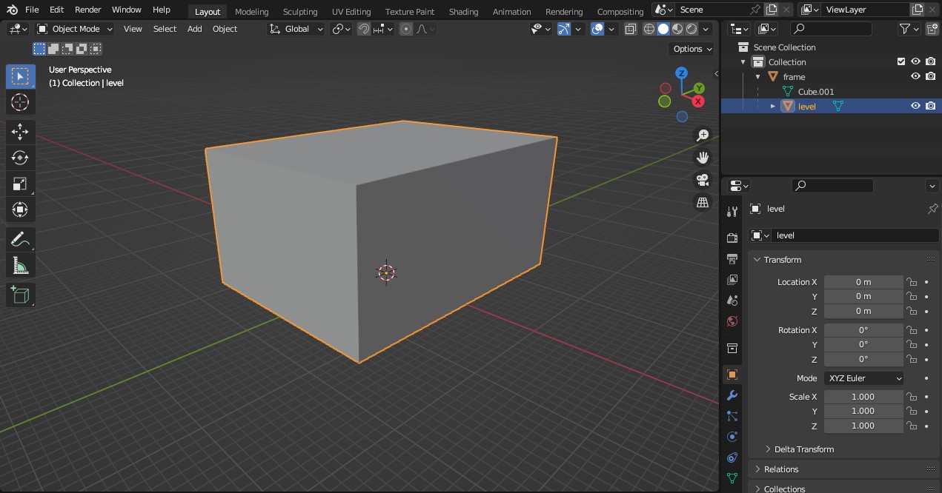The height and width of the screenshot is (493, 942).
Task: Choose the Measure ruler tool
Action: point(20,266)
